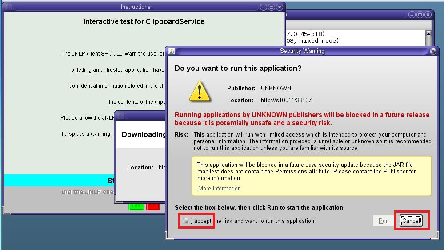
Task: Click the Java icon in Security Warning title bar
Action: point(171,52)
